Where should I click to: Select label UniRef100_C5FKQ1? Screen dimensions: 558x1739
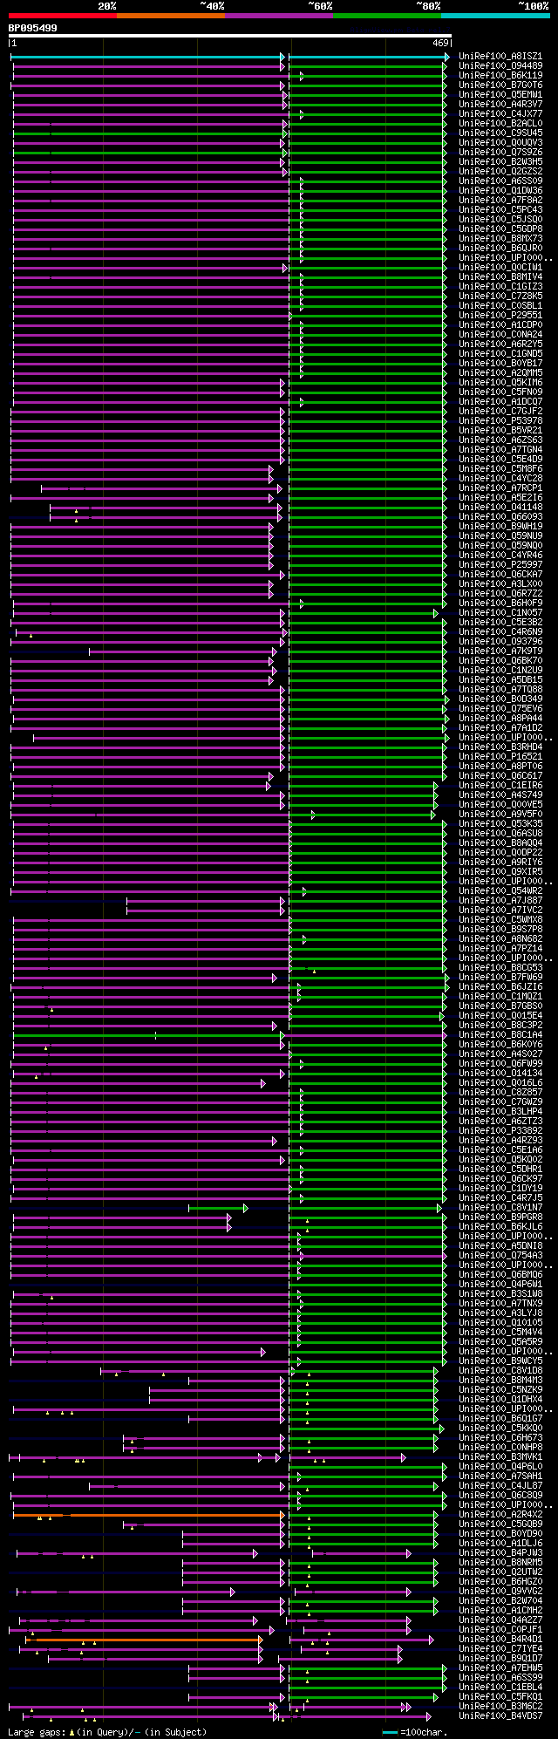[500, 1696]
